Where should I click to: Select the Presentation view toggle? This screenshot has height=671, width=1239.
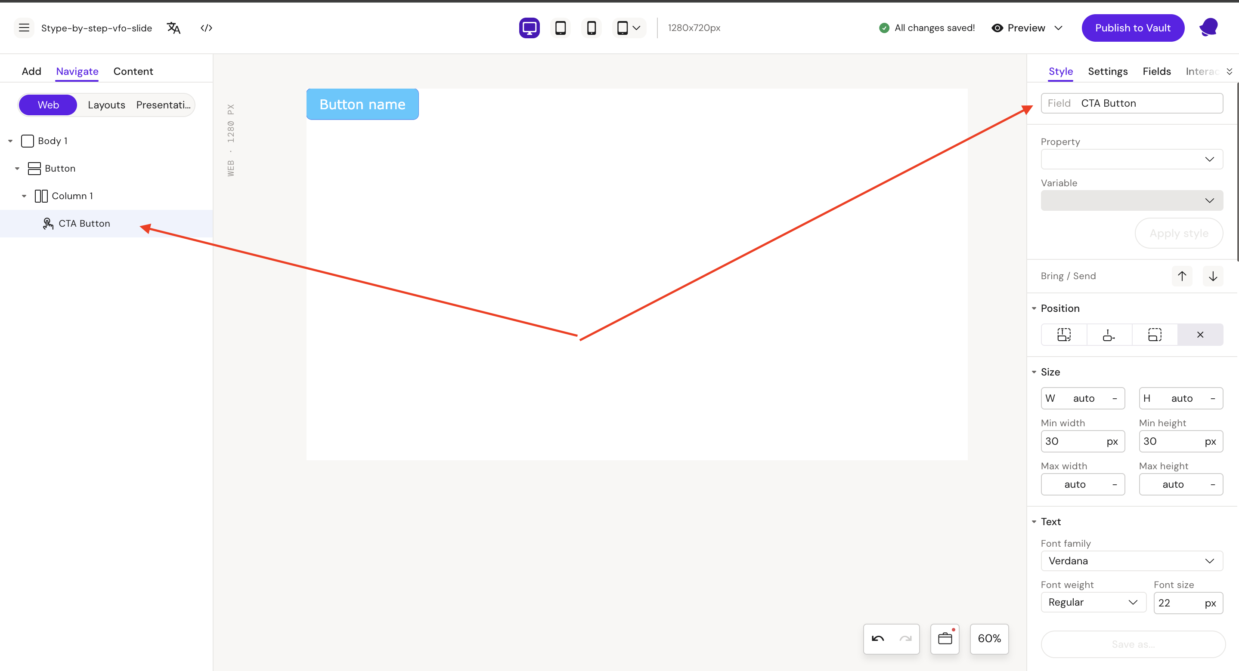[x=164, y=105]
